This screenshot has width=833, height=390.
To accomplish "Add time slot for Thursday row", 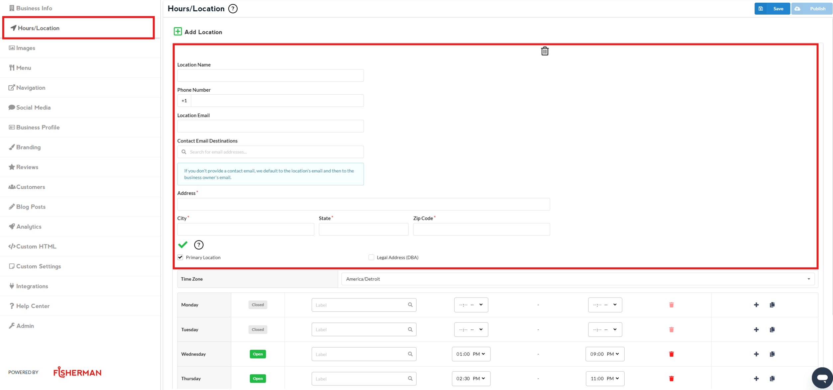I will pyautogui.click(x=756, y=379).
